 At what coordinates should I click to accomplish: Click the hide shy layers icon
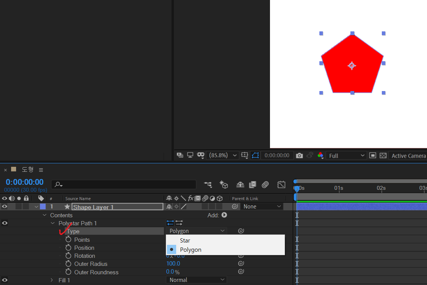[240, 185]
